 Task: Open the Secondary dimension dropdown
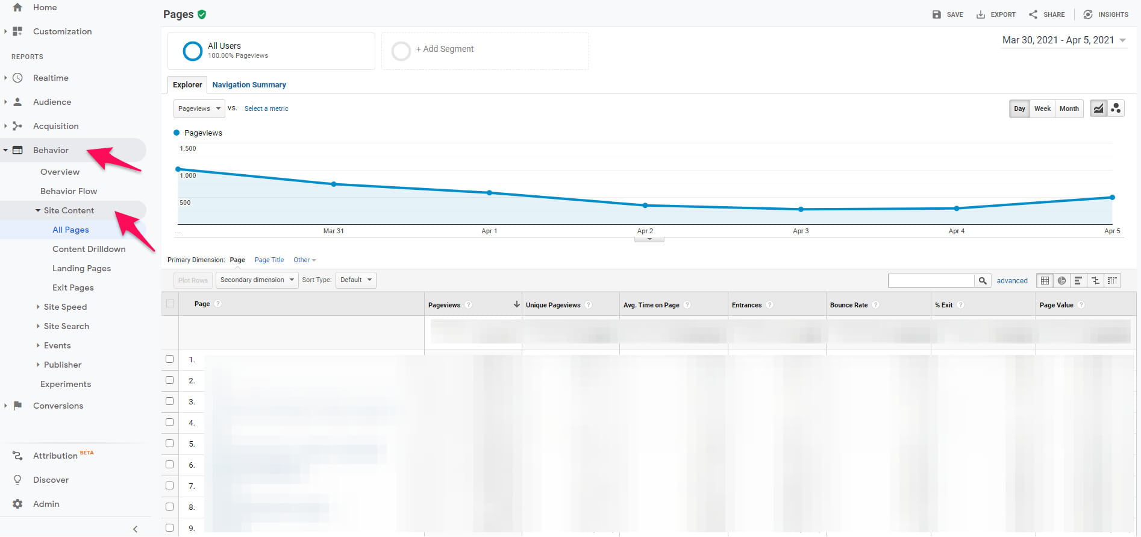coord(257,280)
